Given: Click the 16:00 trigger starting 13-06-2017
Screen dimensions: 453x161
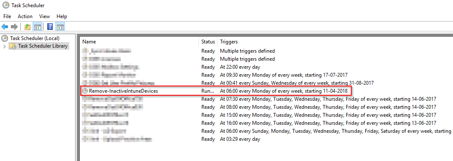Looking at the screenshot, I should [328, 123].
